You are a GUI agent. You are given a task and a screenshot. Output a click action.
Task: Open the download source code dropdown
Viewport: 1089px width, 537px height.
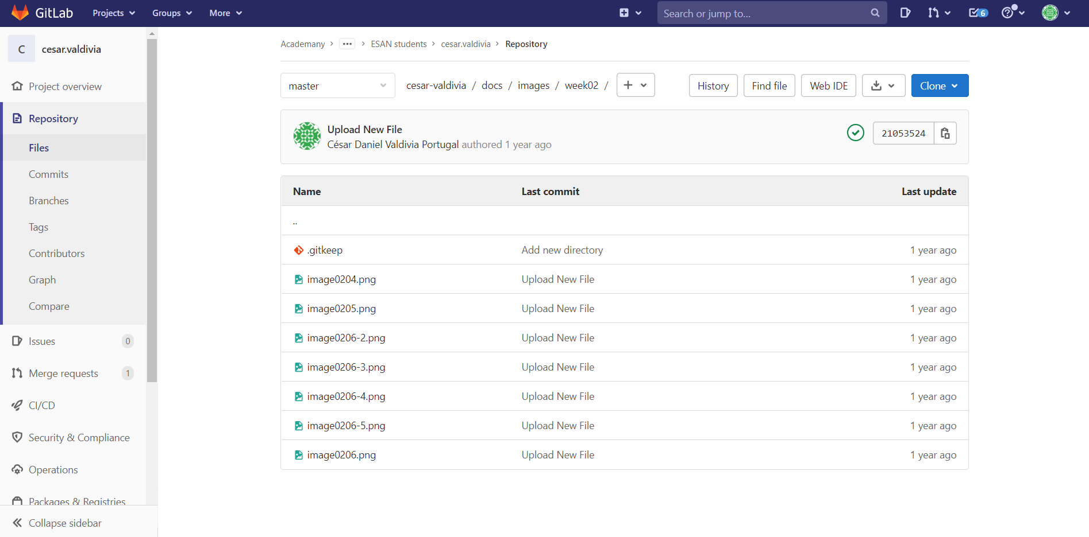coord(883,85)
